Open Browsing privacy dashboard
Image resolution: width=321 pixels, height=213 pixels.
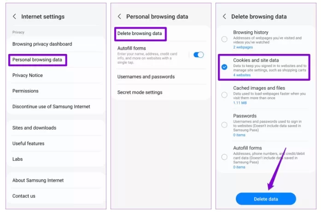coord(42,44)
